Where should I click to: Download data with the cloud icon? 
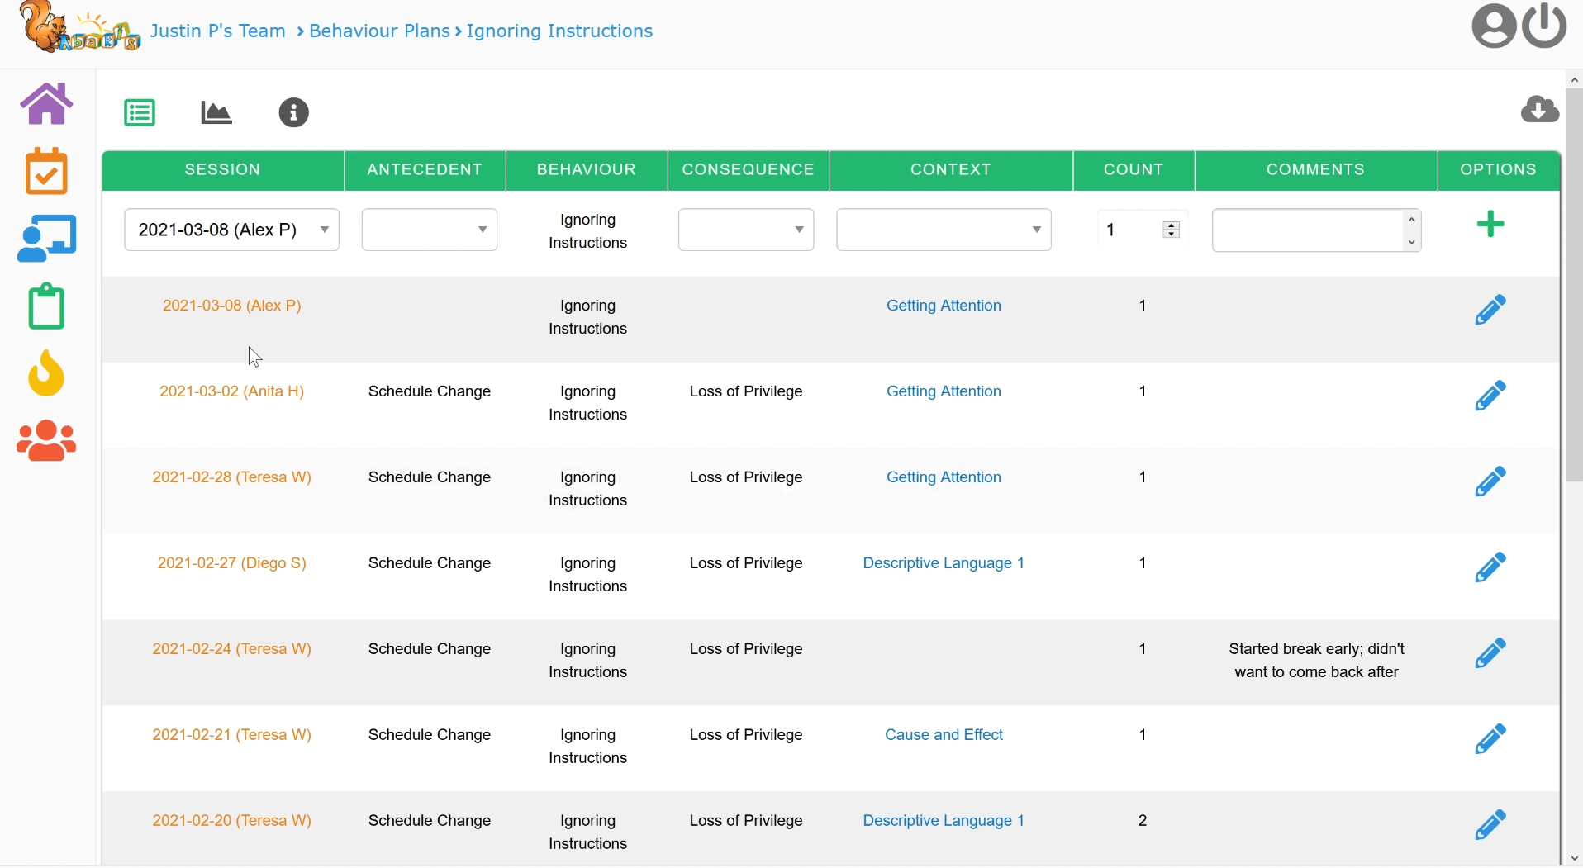tap(1539, 110)
